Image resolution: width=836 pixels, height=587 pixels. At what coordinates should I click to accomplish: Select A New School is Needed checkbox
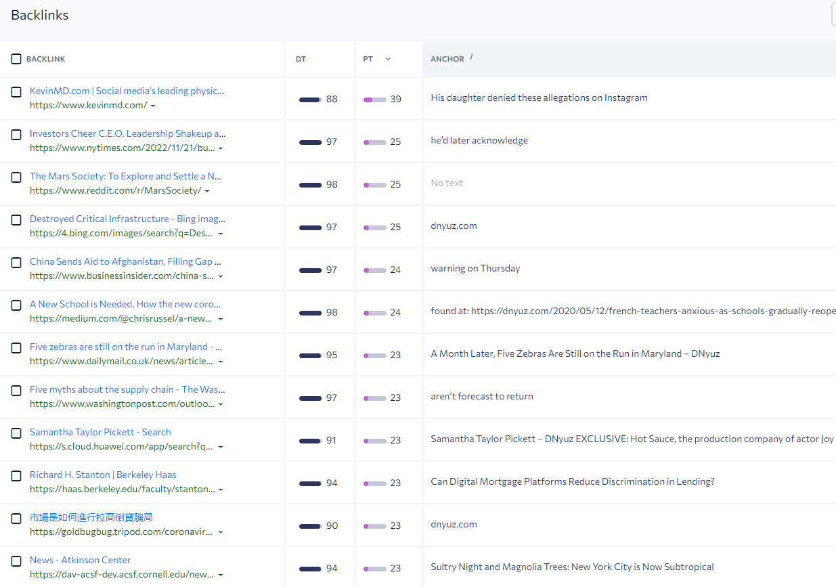16,305
